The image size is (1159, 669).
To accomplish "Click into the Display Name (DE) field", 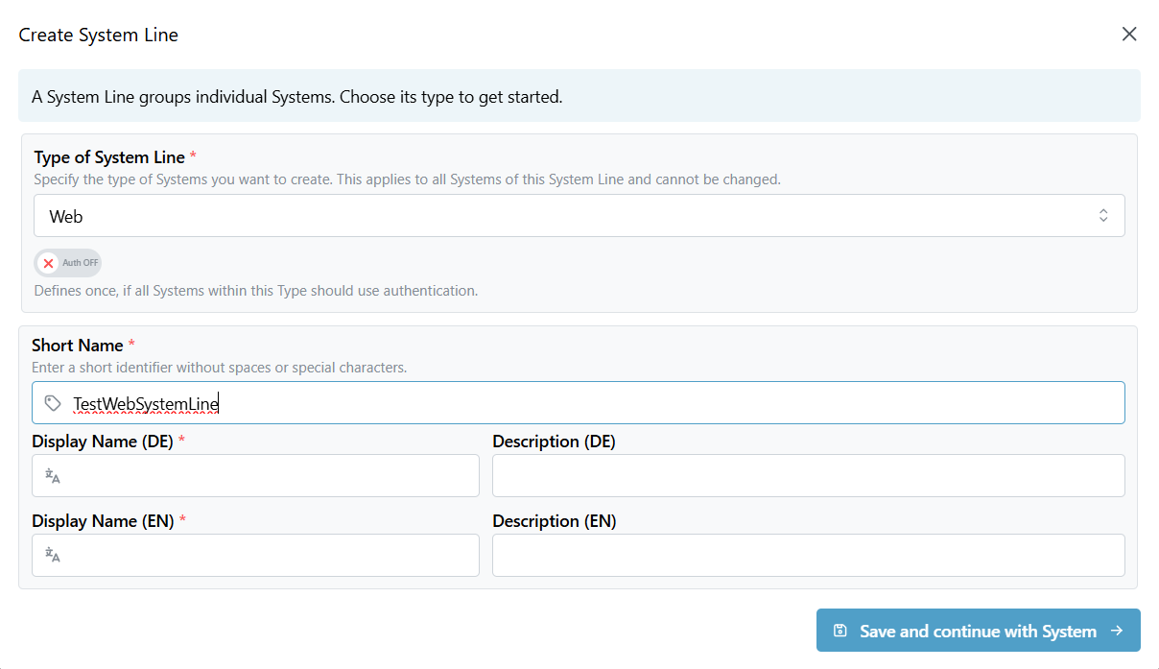I will [x=269, y=476].
